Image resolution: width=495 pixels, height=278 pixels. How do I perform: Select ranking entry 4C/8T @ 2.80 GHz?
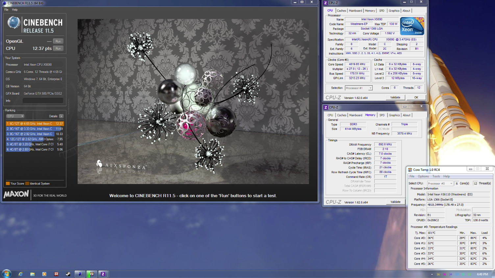click(x=35, y=149)
